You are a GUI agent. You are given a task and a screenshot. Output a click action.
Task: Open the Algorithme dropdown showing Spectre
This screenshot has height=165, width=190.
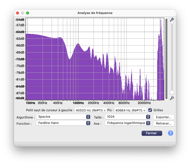tap(63, 117)
